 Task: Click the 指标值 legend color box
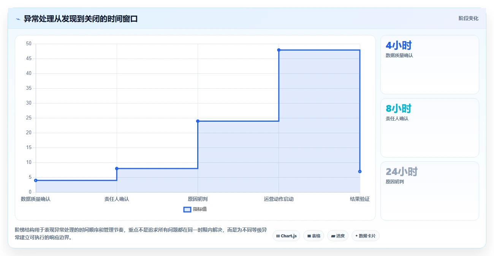[187, 209]
